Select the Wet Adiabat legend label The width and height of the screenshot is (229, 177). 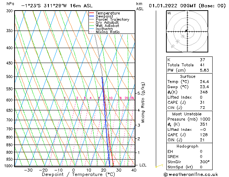(107, 26)
